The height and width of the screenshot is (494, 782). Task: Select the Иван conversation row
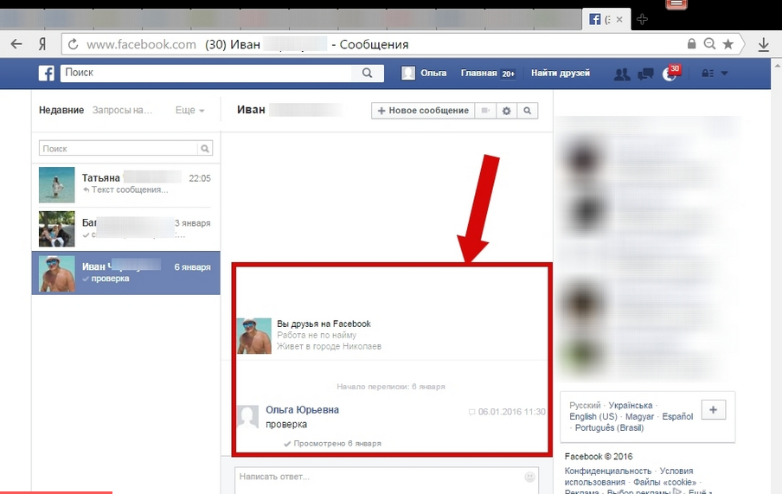pyautogui.click(x=125, y=273)
